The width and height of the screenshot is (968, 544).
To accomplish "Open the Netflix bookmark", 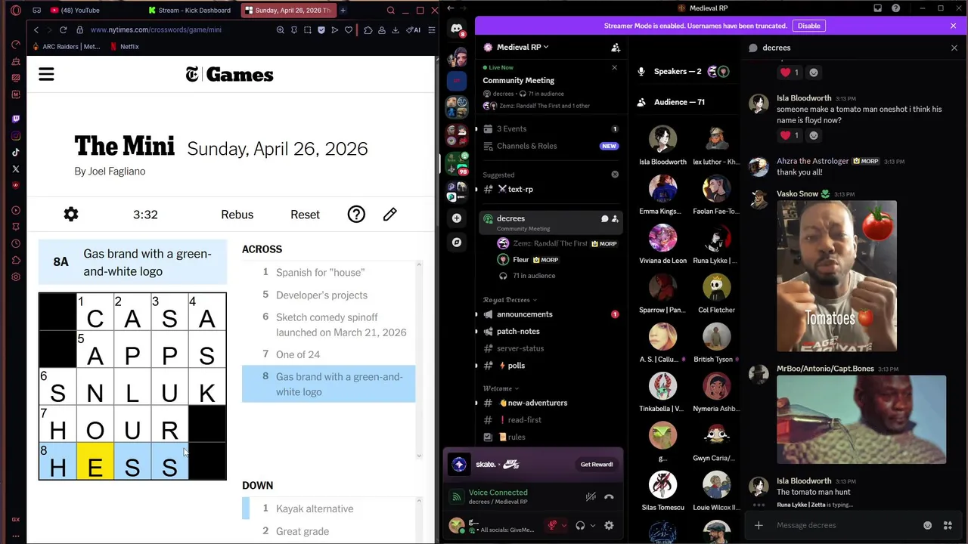I will point(124,46).
